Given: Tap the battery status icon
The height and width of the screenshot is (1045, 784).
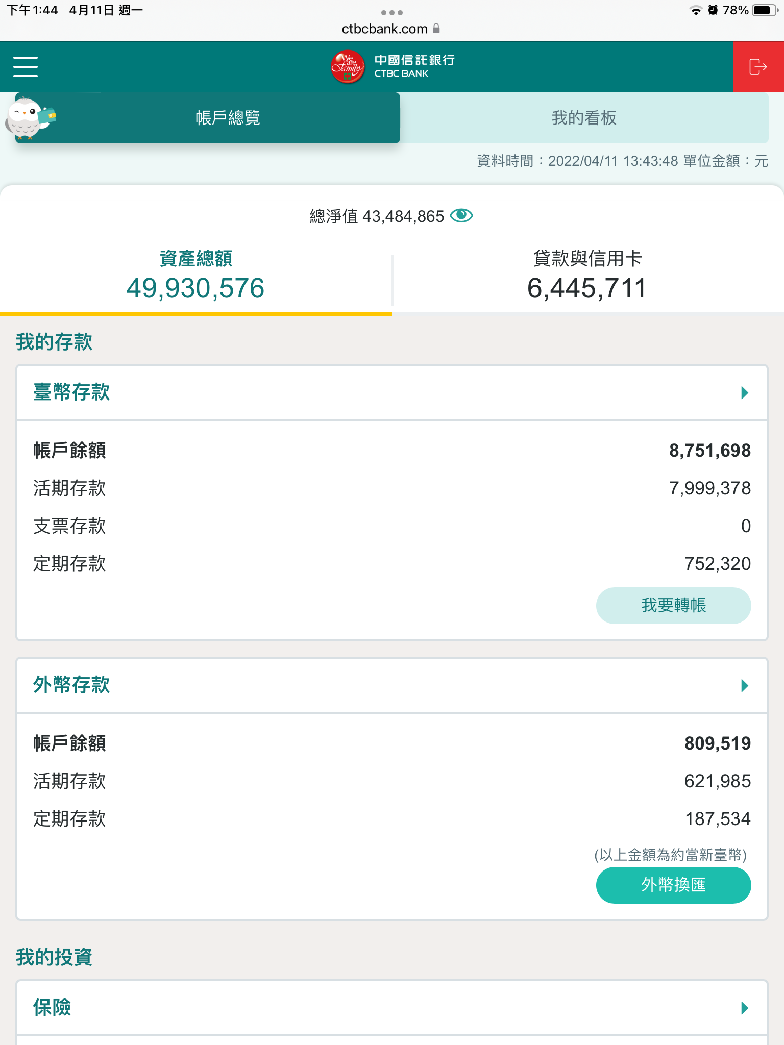Looking at the screenshot, I should [x=764, y=10].
